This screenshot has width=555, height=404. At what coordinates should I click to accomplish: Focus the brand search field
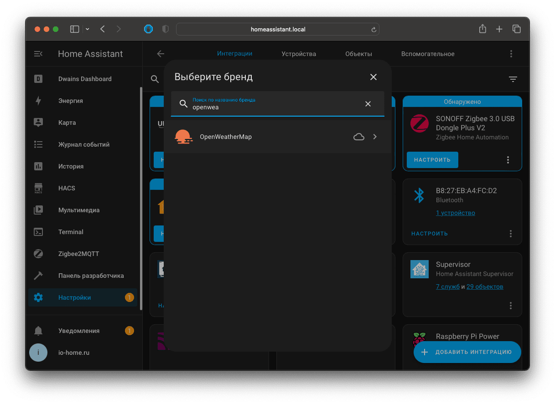[x=277, y=104]
